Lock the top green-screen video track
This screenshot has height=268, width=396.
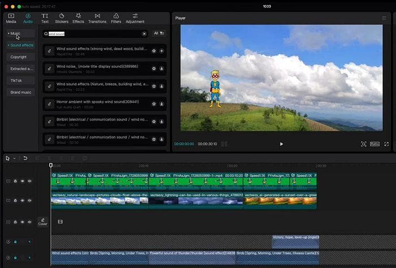click(x=15, y=181)
